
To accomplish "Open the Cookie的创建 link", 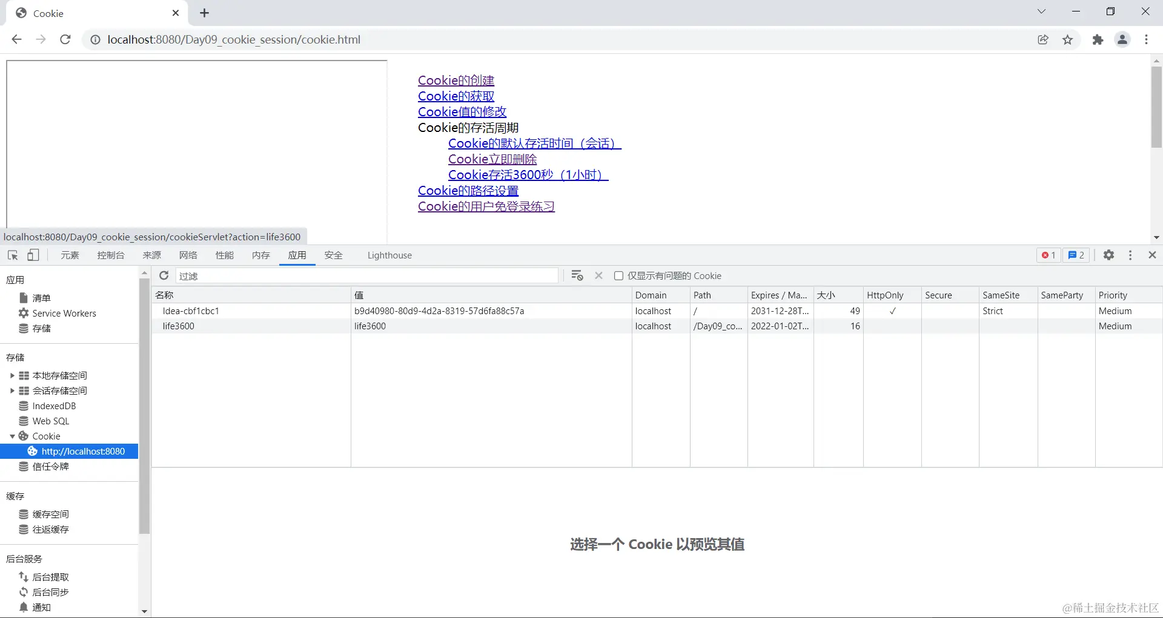I will pyautogui.click(x=456, y=81).
